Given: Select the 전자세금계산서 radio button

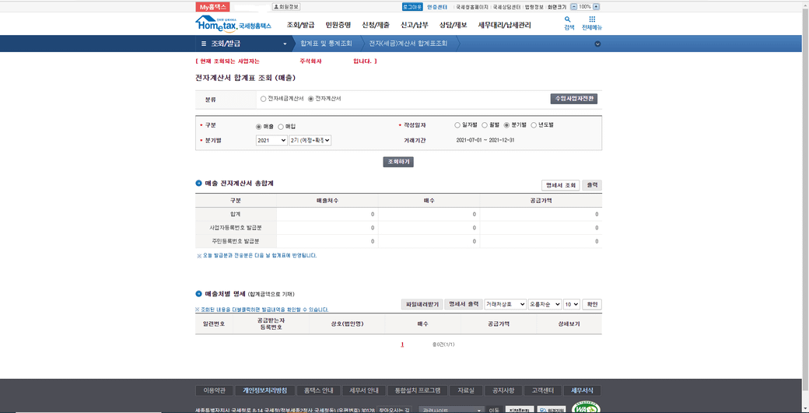Looking at the screenshot, I should [263, 99].
